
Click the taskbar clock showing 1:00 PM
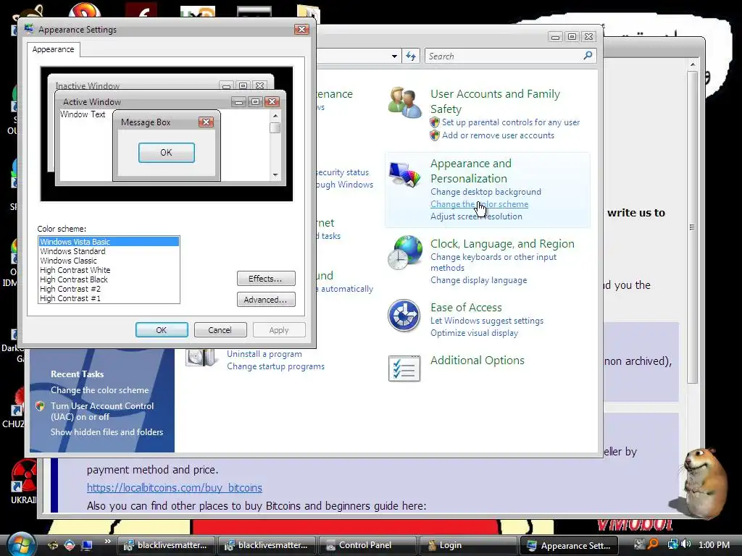(714, 545)
